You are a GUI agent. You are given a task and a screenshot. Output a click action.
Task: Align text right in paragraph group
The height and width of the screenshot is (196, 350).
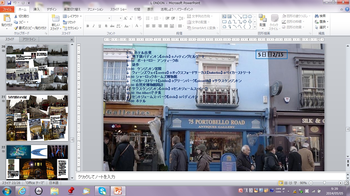pyautogui.click(x=160, y=26)
